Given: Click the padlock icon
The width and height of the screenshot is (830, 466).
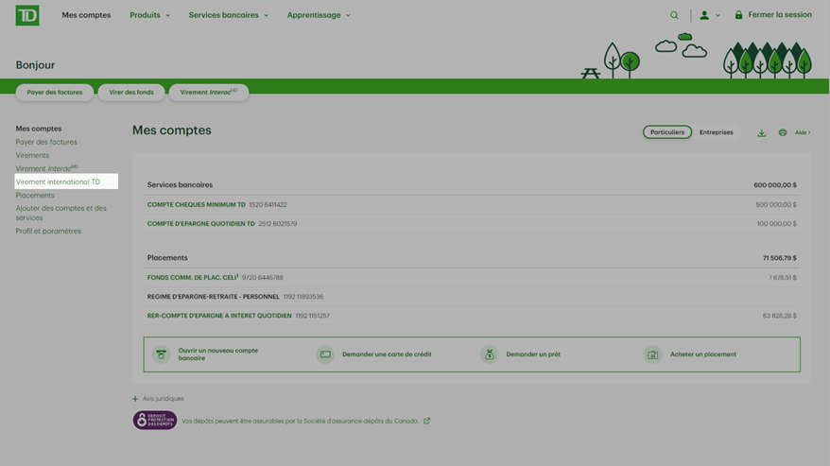Looking at the screenshot, I should tap(738, 15).
